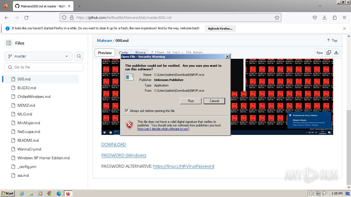The width and height of the screenshot is (351, 197).
Task: Open the Pocket save icon
Action: 315,18
